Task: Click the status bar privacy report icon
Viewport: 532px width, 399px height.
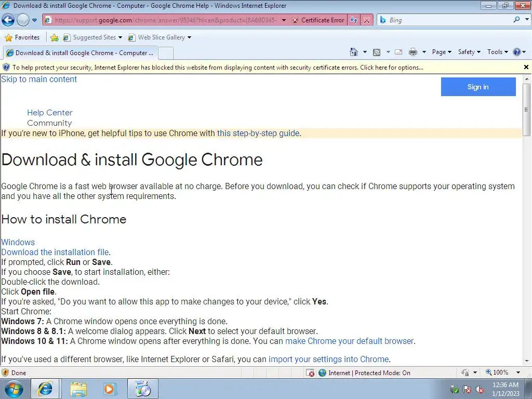Action: [x=465, y=373]
